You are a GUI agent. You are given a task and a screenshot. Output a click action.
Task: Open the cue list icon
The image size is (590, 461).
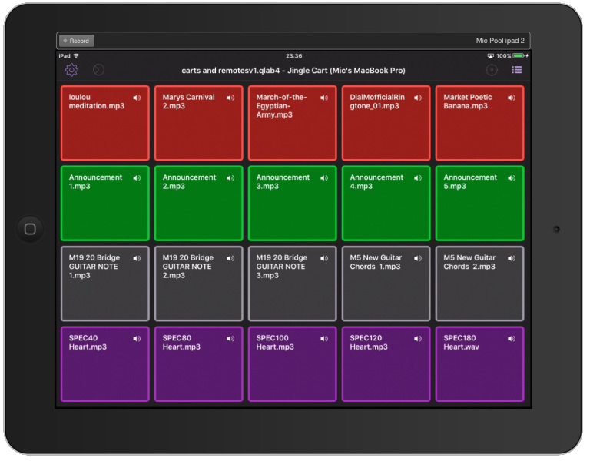[x=517, y=70]
